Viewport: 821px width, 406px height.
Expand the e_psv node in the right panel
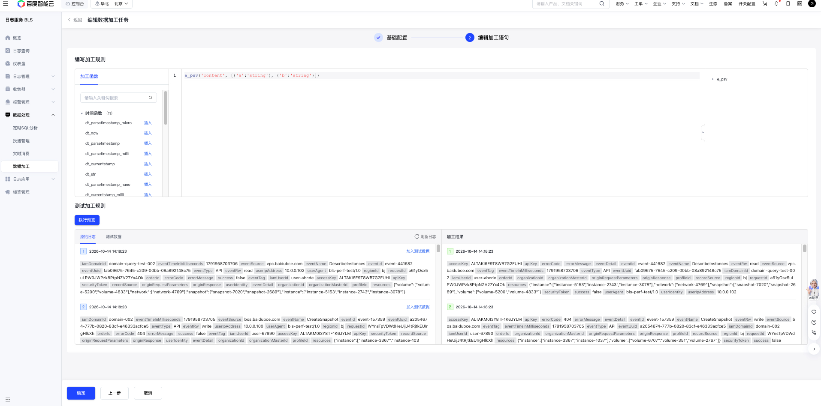(x=713, y=79)
